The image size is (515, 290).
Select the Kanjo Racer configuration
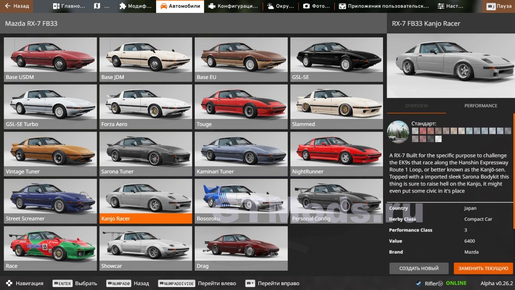146,201
